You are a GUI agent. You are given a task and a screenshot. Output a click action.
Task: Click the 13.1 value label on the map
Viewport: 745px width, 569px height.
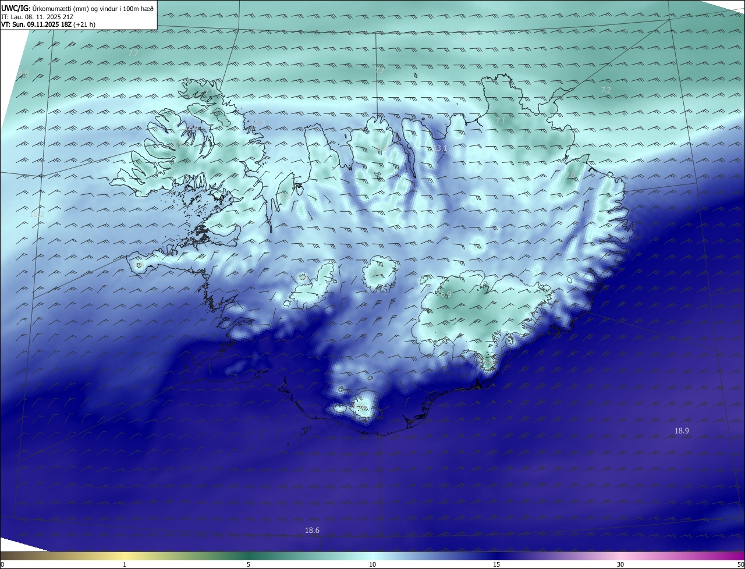(x=439, y=148)
